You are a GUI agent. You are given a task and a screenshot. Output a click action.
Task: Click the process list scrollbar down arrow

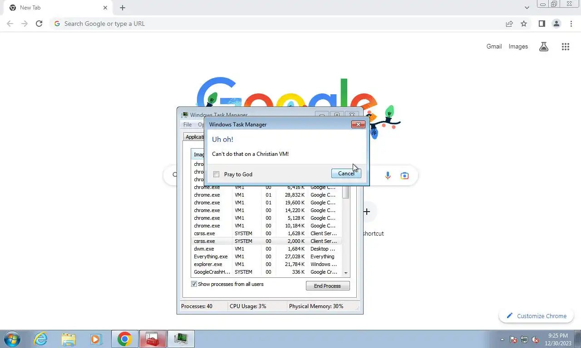click(346, 273)
